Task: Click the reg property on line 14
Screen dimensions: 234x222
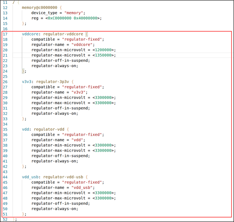Action: (35, 18)
